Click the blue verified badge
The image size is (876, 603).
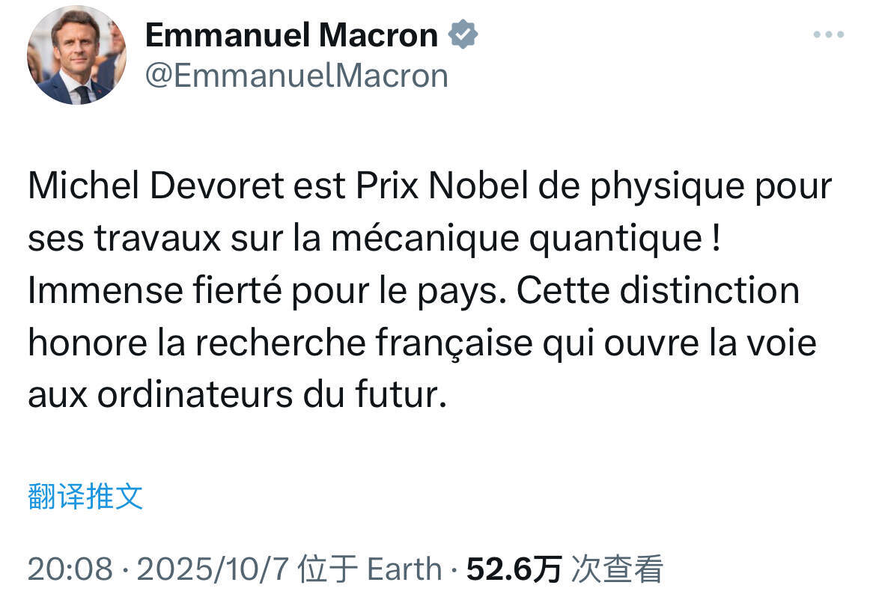[463, 35]
